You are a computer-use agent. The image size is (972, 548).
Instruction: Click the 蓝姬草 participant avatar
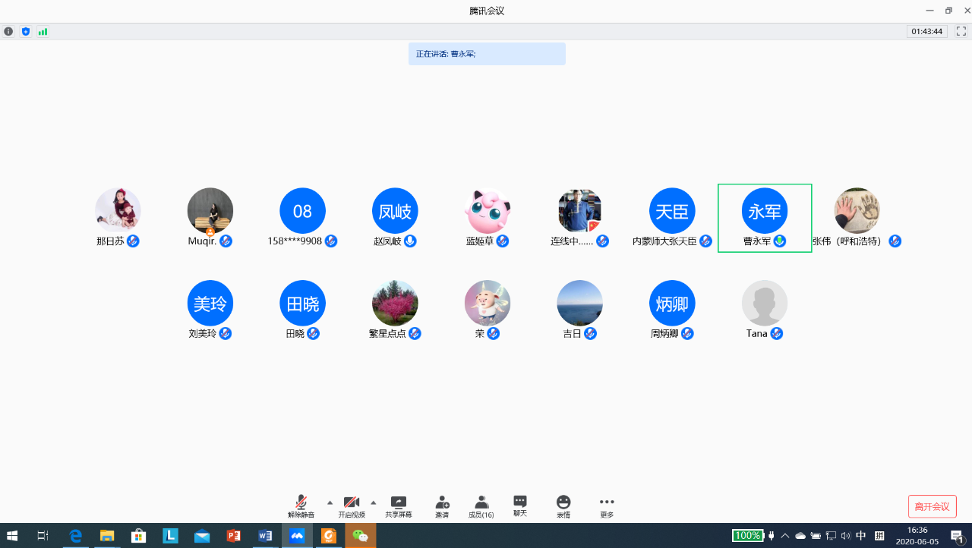pyautogui.click(x=488, y=212)
